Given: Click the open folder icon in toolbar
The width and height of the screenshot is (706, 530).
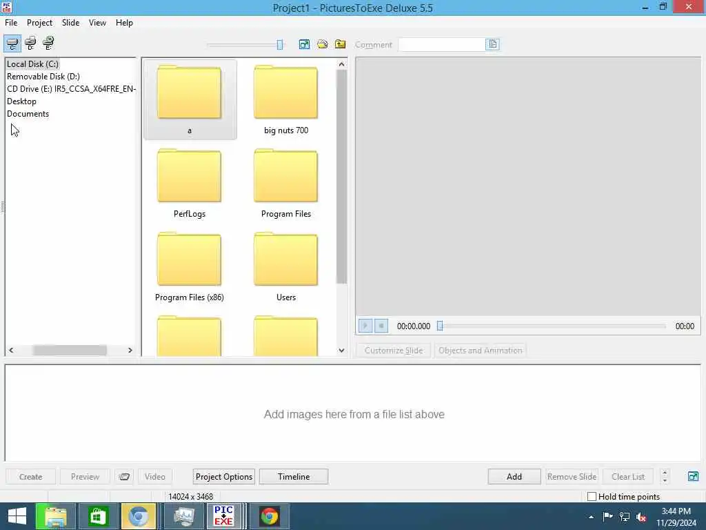Looking at the screenshot, I should (323, 44).
